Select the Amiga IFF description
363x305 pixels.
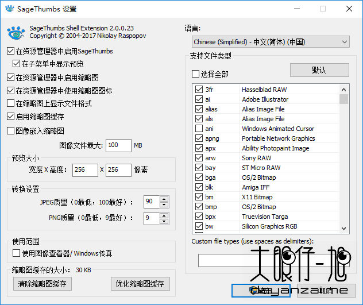click(x=256, y=187)
